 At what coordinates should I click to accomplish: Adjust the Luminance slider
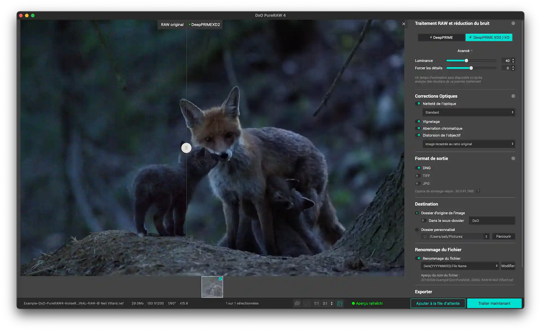pos(466,60)
